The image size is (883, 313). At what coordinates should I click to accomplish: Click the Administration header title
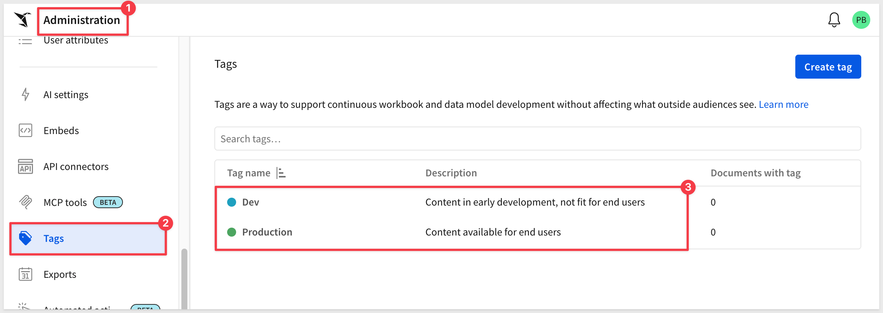tap(82, 20)
